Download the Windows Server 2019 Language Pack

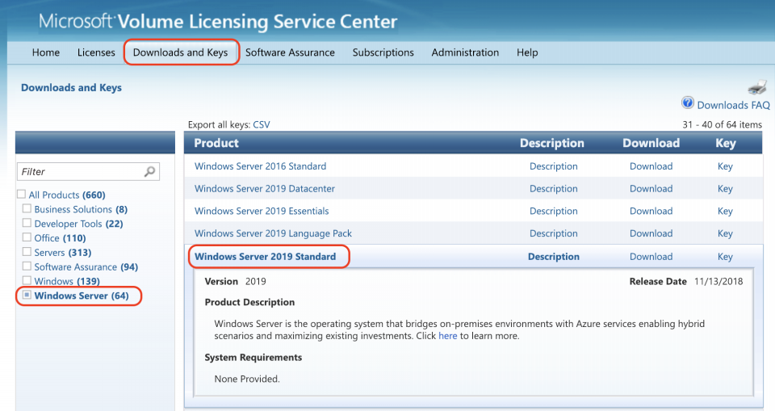coord(651,234)
